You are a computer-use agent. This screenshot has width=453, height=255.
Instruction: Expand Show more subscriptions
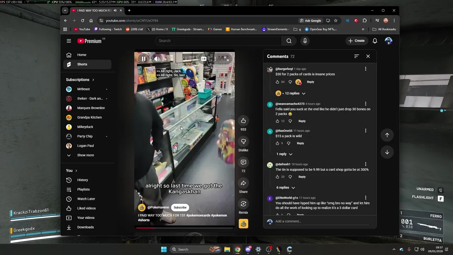(87, 155)
